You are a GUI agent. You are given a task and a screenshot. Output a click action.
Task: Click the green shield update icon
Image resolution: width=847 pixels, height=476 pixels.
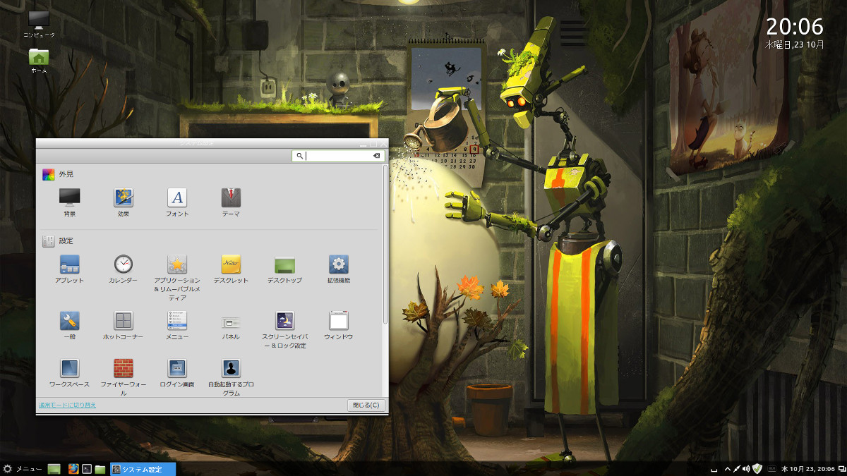(757, 469)
